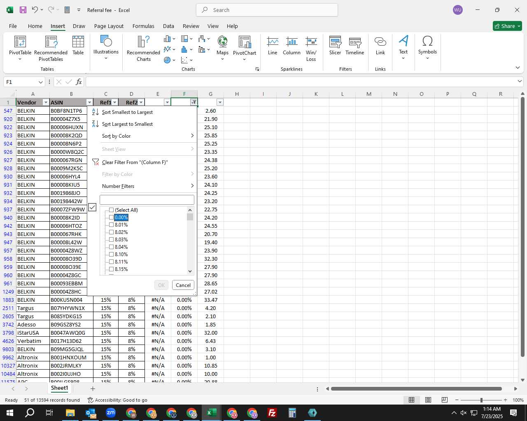Save the workbook using the Save icon
The height and width of the screenshot is (421, 527).
pyautogui.click(x=23, y=10)
